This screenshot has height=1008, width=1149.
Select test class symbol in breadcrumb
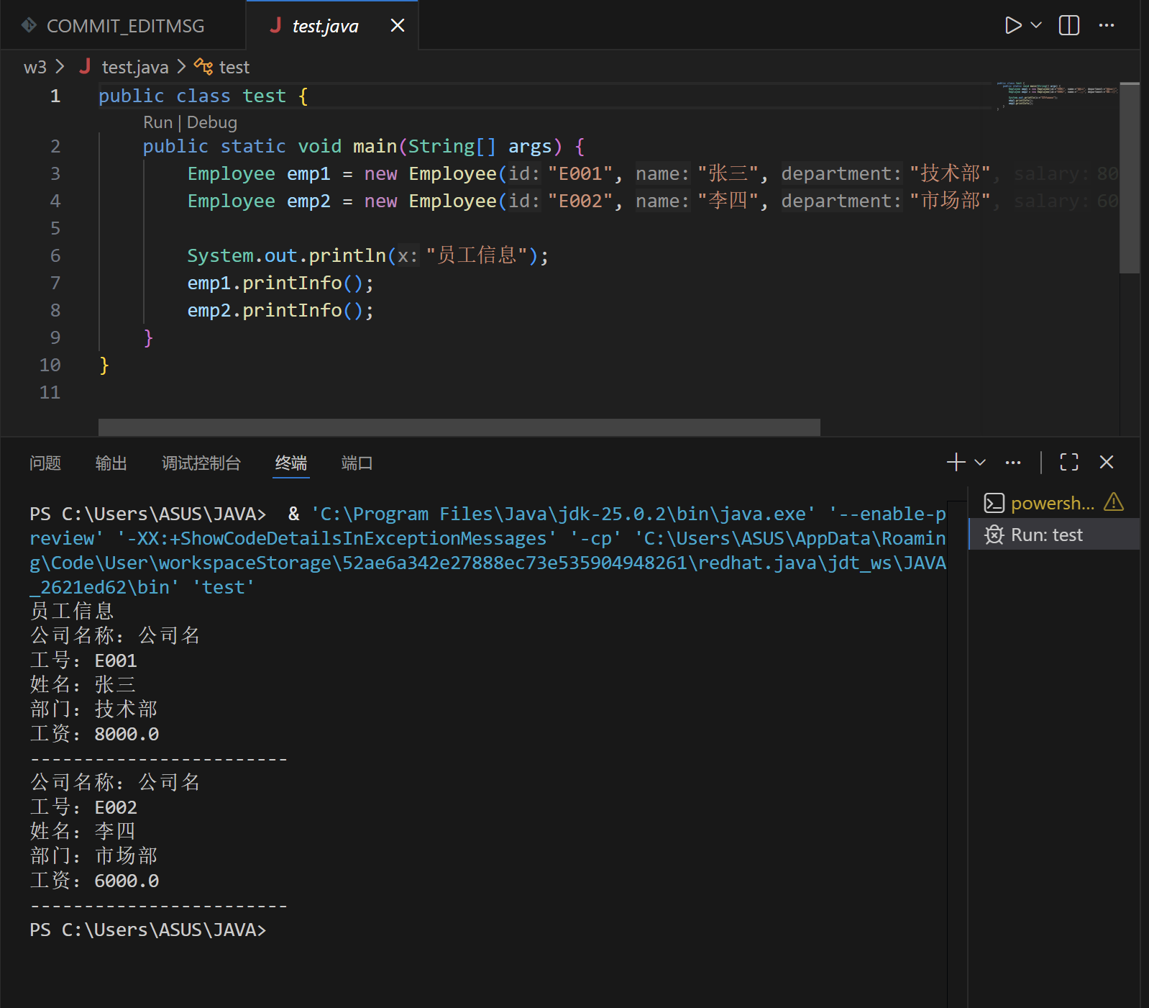pyautogui.click(x=234, y=68)
